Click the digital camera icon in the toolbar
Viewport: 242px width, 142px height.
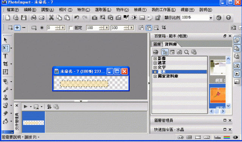(95, 18)
